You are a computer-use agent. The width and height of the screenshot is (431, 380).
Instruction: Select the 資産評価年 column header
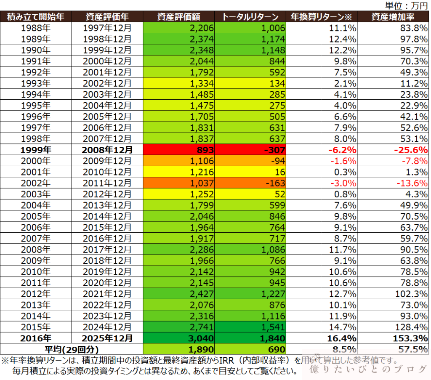107,17
